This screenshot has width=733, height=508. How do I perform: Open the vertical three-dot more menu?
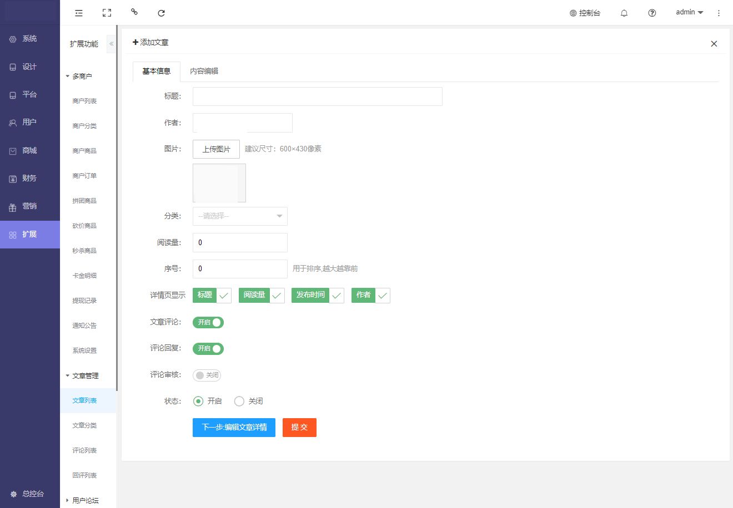pos(719,13)
